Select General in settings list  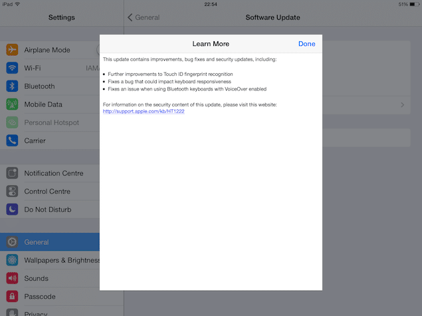50,242
